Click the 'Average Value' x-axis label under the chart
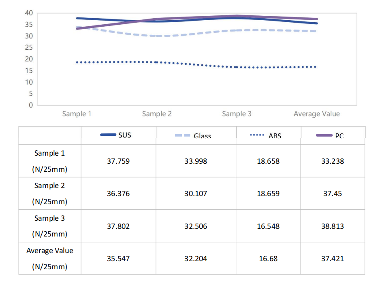This screenshot has width=380, height=285. pyautogui.click(x=316, y=114)
